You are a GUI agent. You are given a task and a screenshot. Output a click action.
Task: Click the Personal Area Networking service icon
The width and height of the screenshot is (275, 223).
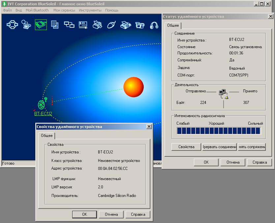coord(12,24)
